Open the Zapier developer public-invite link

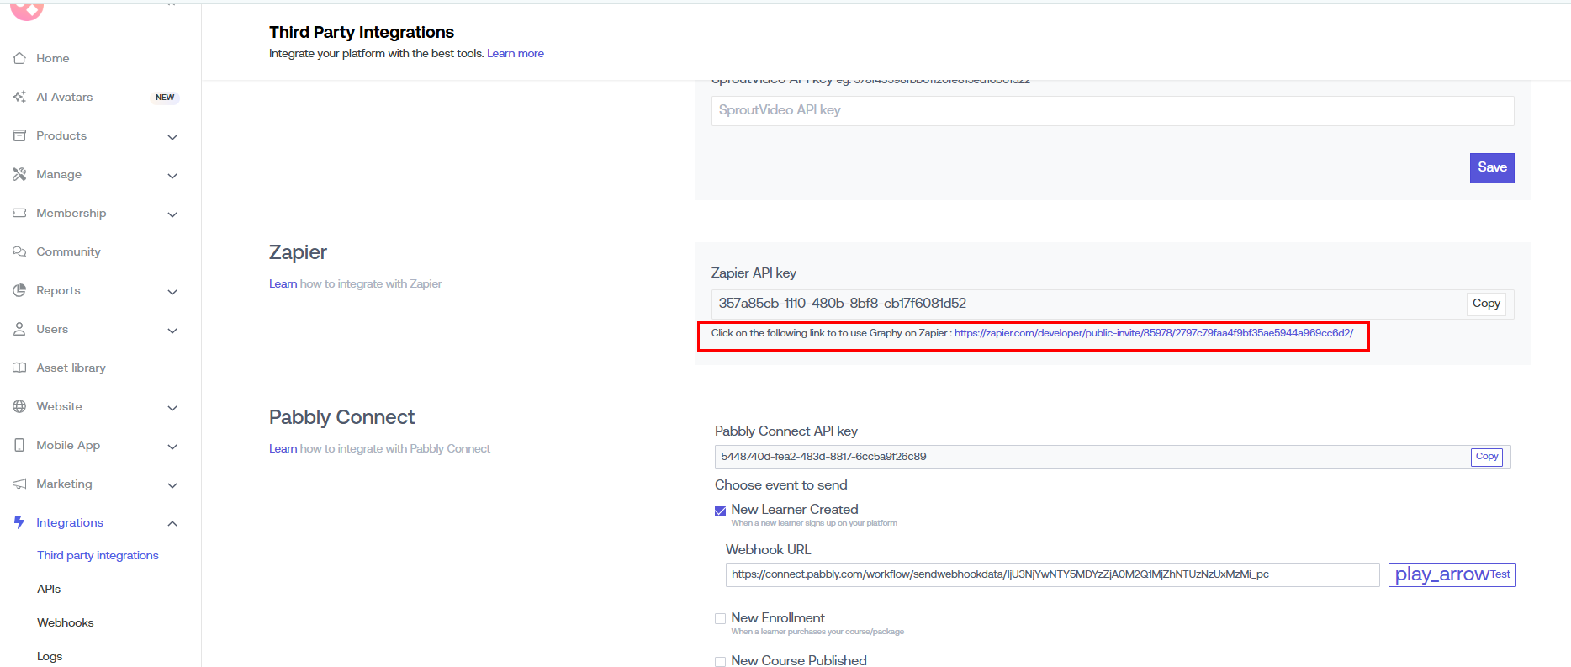point(1153,333)
